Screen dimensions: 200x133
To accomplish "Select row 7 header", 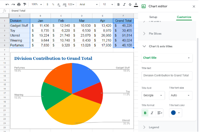I will pos(4,50).
